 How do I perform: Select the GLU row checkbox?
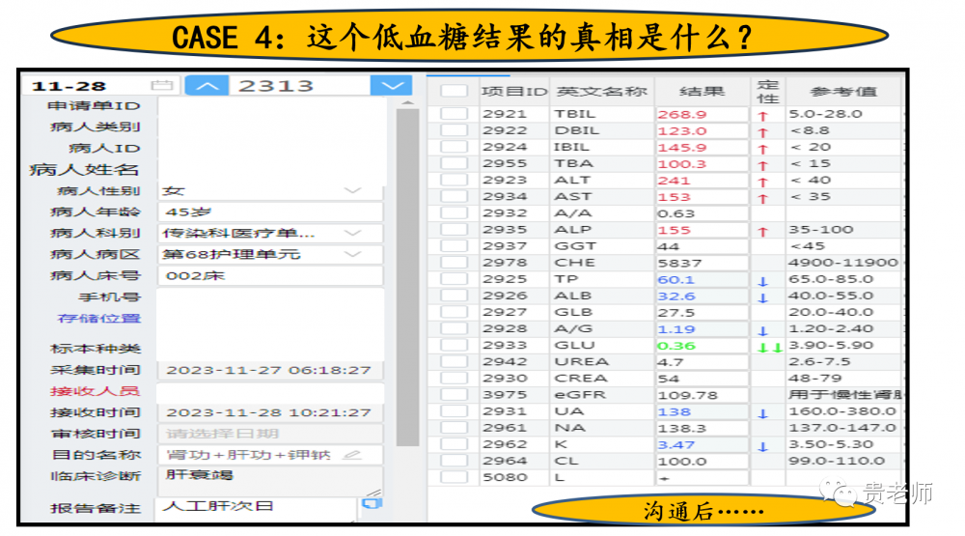(454, 346)
